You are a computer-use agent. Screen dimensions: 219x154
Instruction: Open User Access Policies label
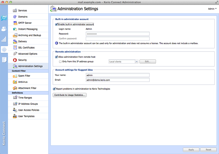29,110
